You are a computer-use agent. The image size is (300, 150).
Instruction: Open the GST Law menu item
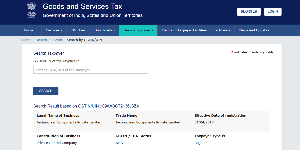click(78, 30)
